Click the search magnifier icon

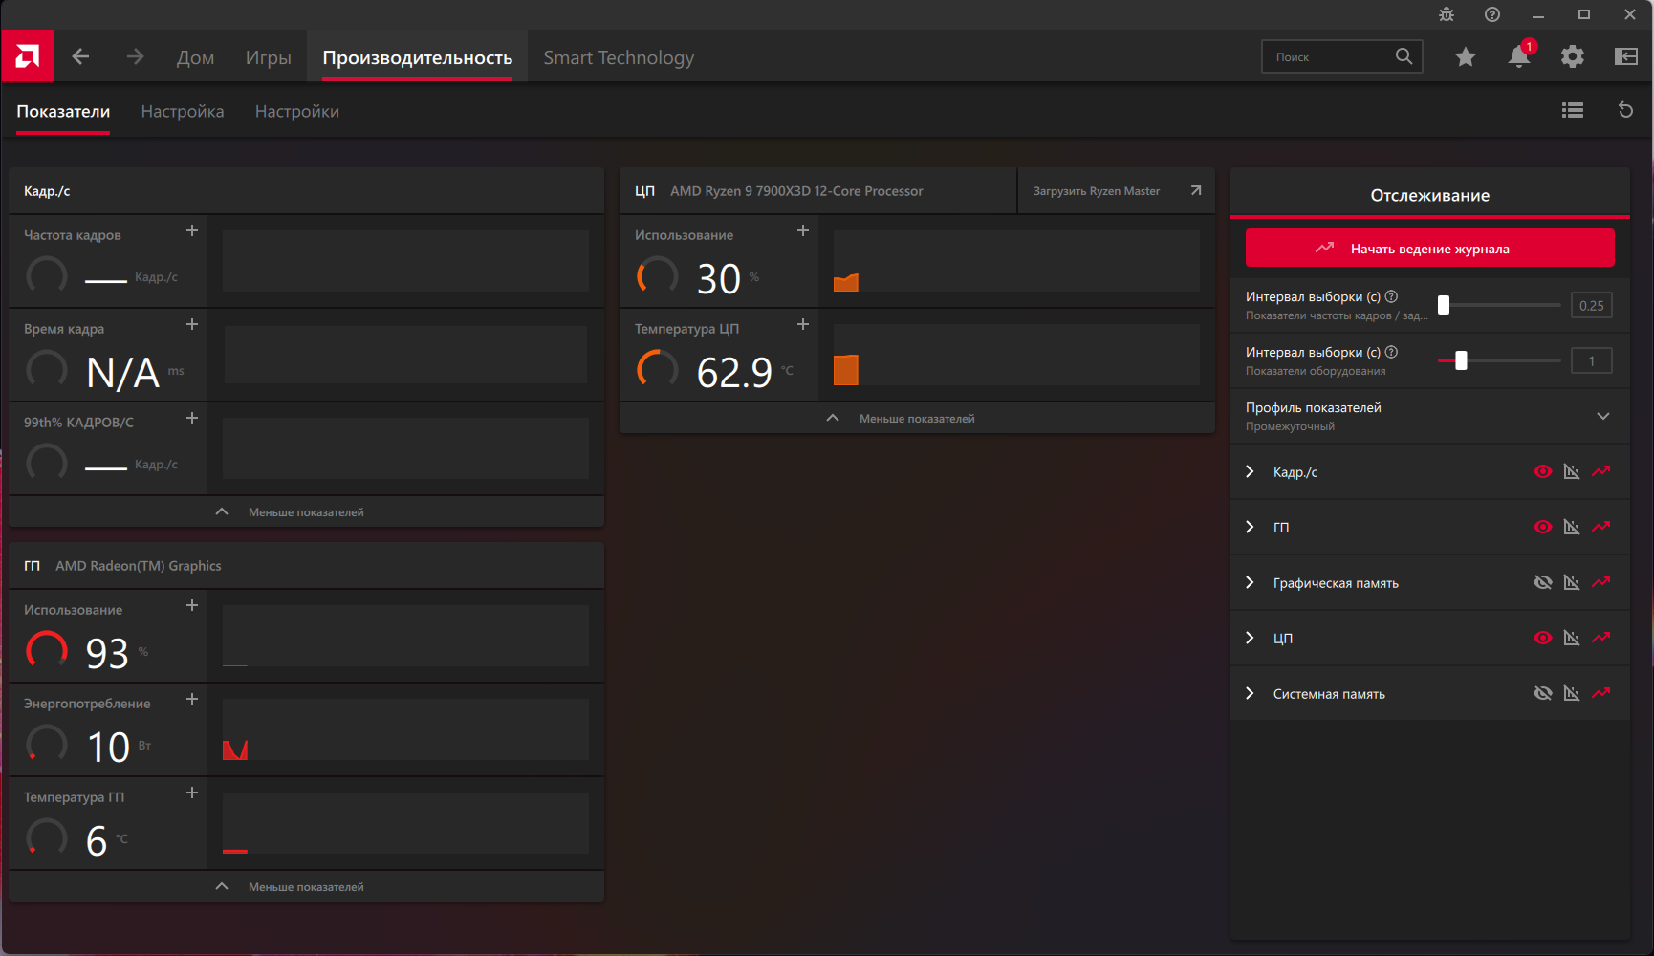pos(1404,56)
